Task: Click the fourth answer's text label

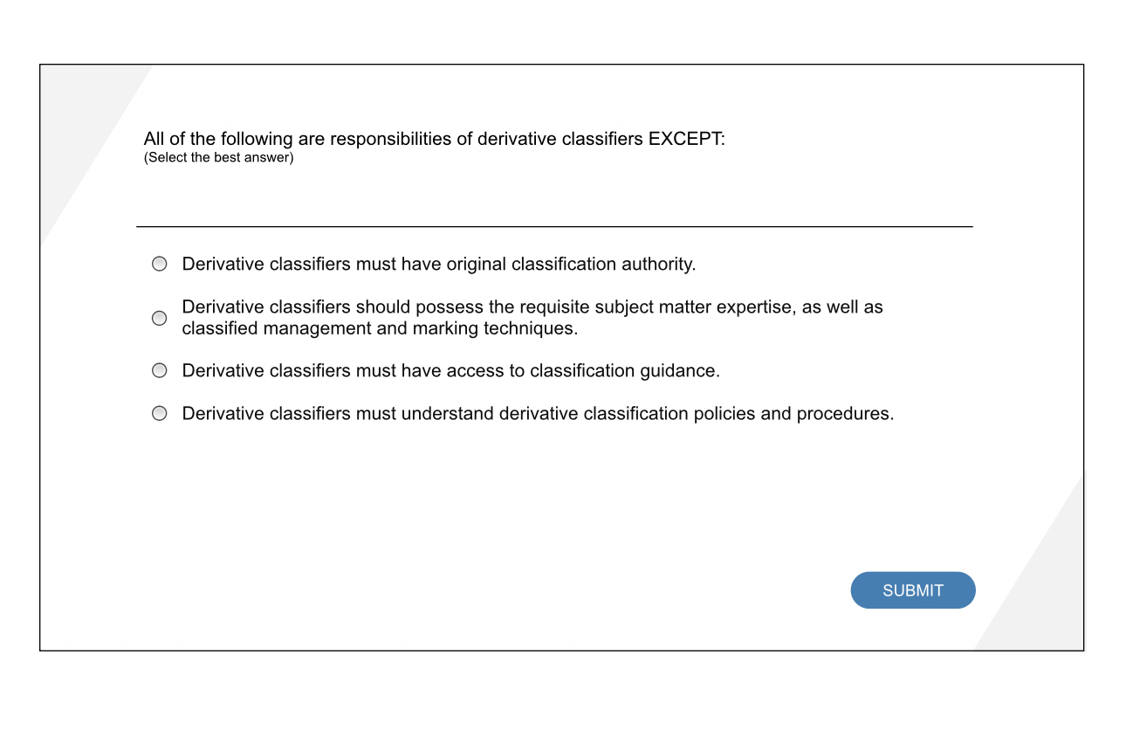Action: (537, 412)
